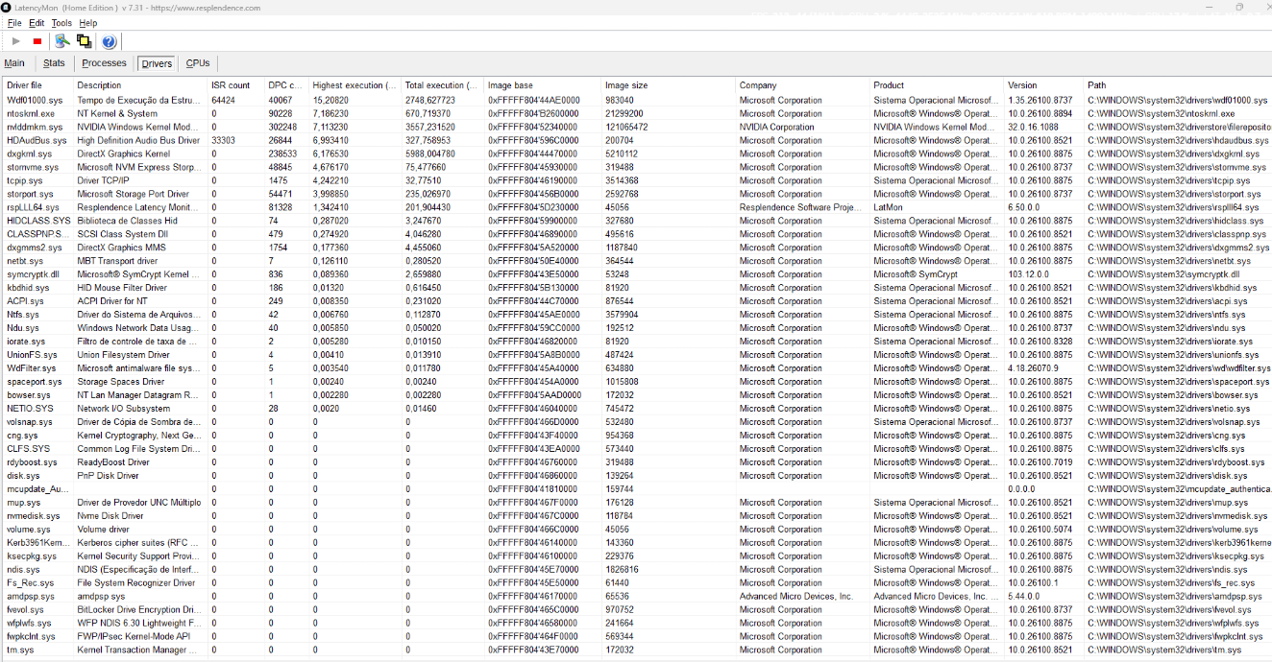Image resolution: width=1272 pixels, height=662 pixels.
Task: Switch to the Processes tab
Action: [104, 63]
